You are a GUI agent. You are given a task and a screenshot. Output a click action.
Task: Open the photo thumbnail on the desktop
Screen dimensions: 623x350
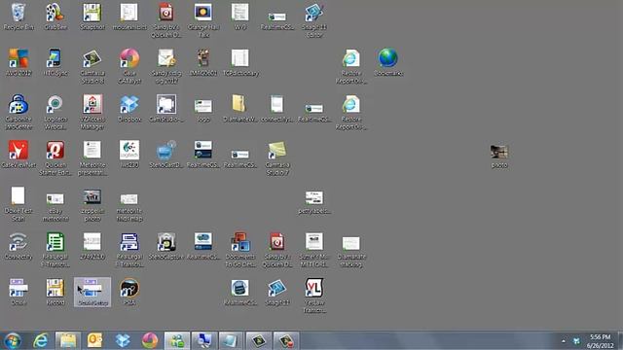pos(499,157)
